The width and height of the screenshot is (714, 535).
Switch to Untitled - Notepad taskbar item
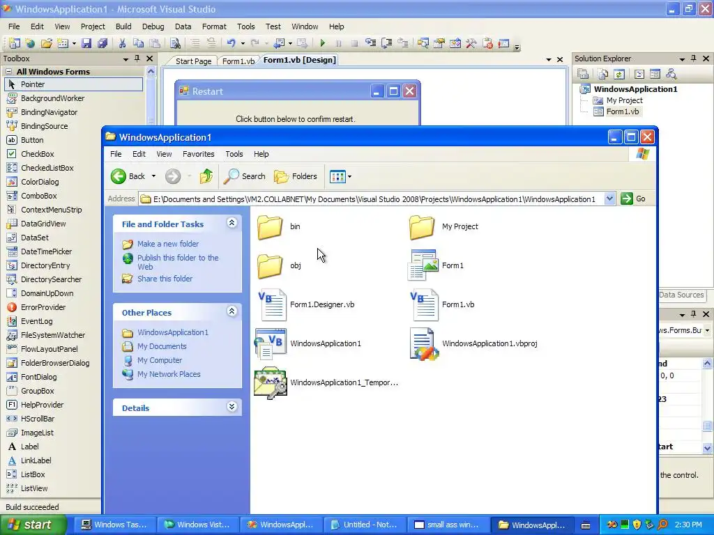tap(365, 525)
